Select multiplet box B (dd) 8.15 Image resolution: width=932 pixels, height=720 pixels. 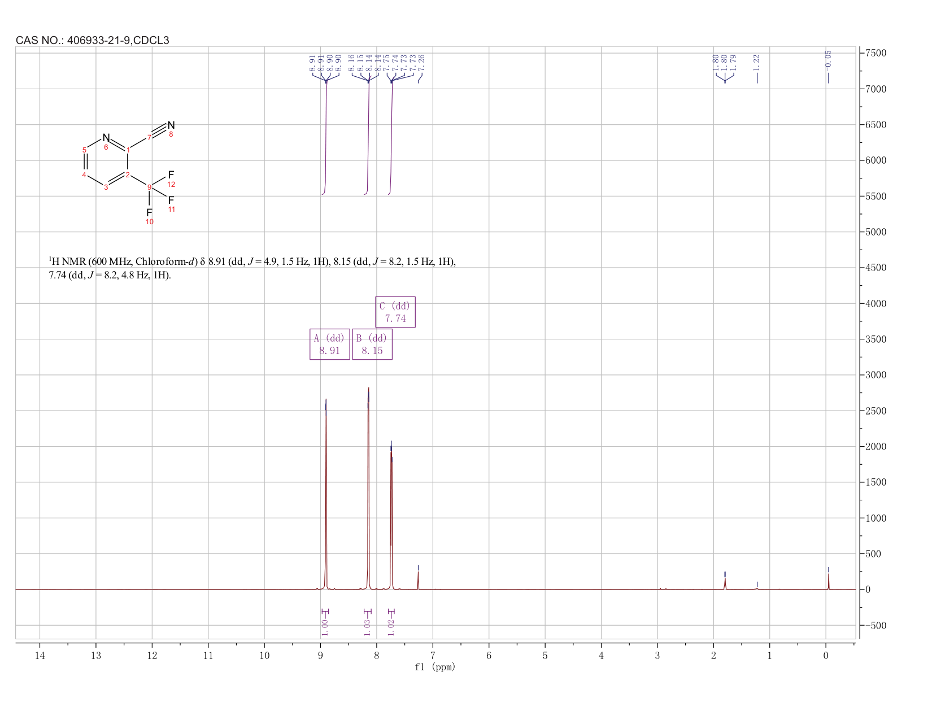click(372, 344)
